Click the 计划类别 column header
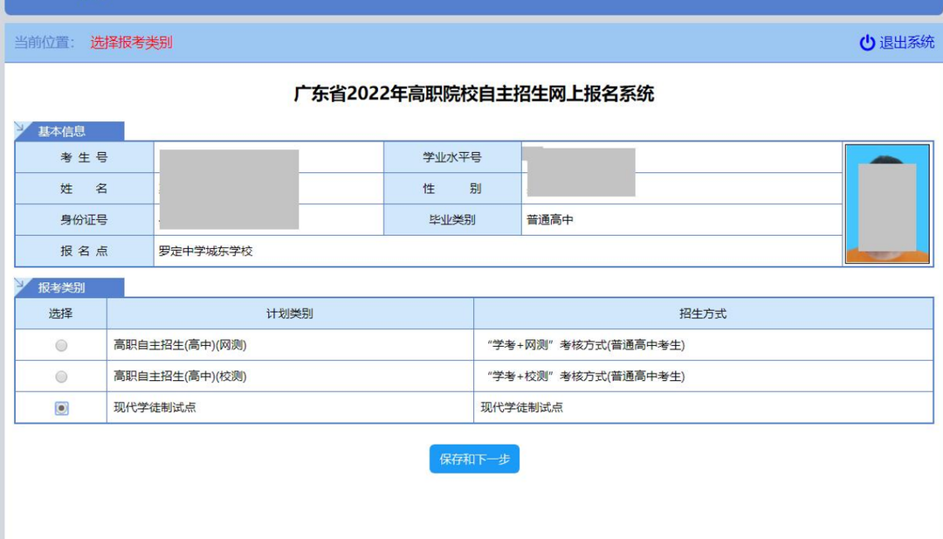943x539 pixels. coord(290,314)
